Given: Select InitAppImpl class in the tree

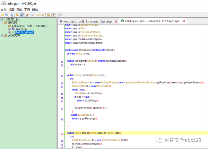Looking at the screenshot, I should tap(24, 32).
